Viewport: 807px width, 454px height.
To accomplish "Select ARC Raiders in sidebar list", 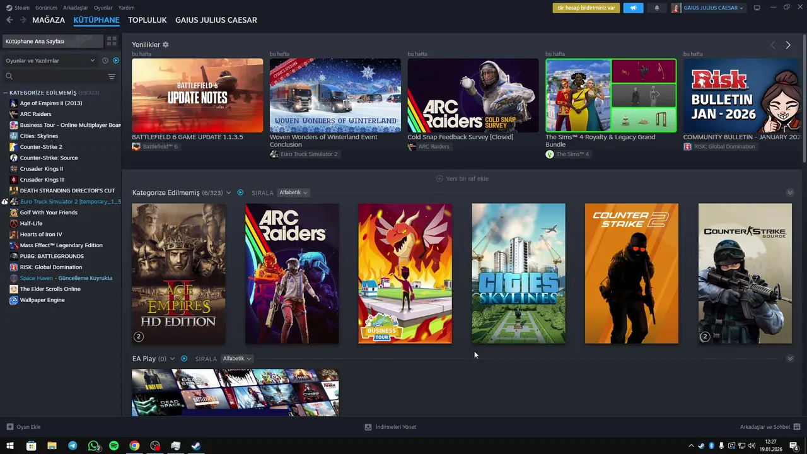I will coord(36,114).
